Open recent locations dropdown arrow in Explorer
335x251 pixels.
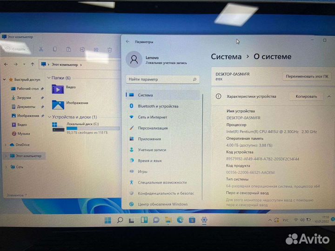[x=24, y=64]
